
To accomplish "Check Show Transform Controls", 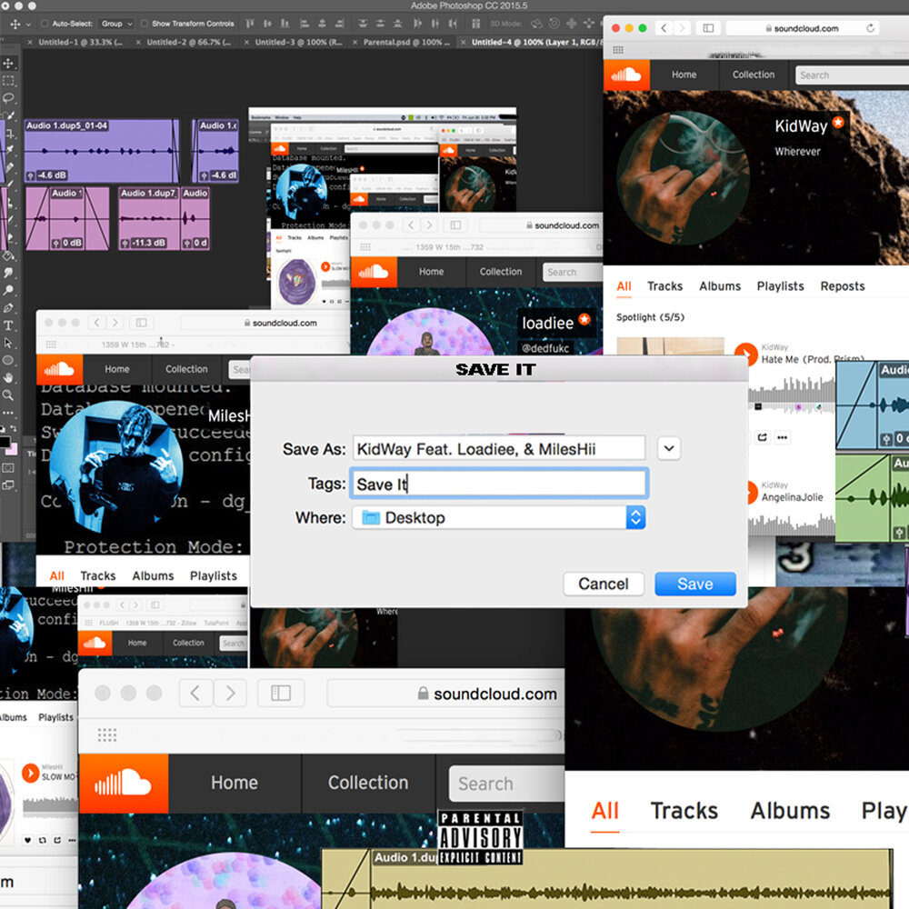I will (145, 24).
